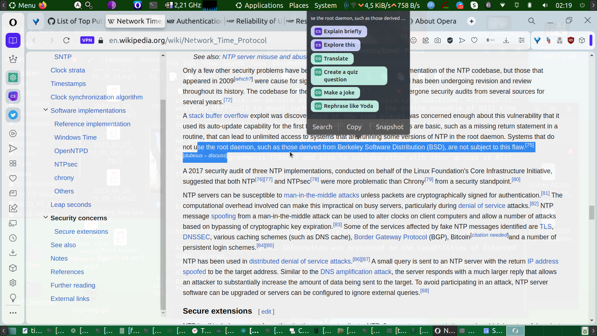Screen dimensions: 597x336
Task: Switch to the List of Top Pub tab
Action: (75, 21)
